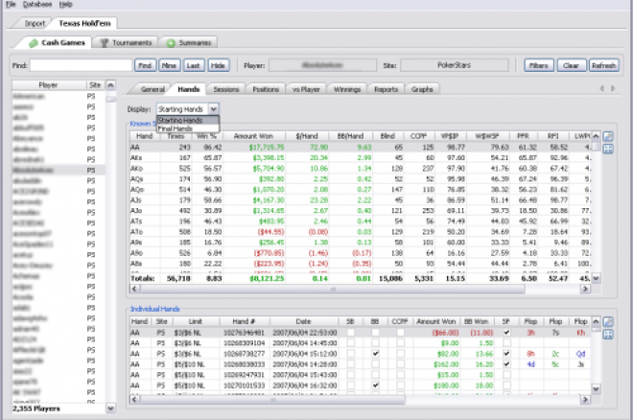Open the Reports tab
633x420 pixels.
(386, 89)
